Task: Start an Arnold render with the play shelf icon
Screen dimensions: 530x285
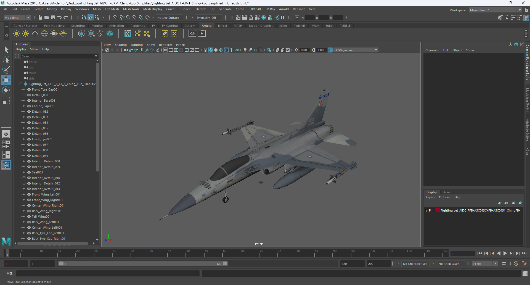Action: [x=202, y=34]
